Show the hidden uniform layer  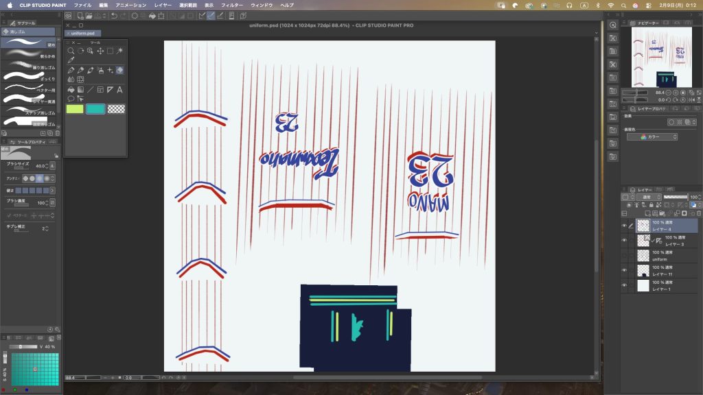tap(624, 255)
